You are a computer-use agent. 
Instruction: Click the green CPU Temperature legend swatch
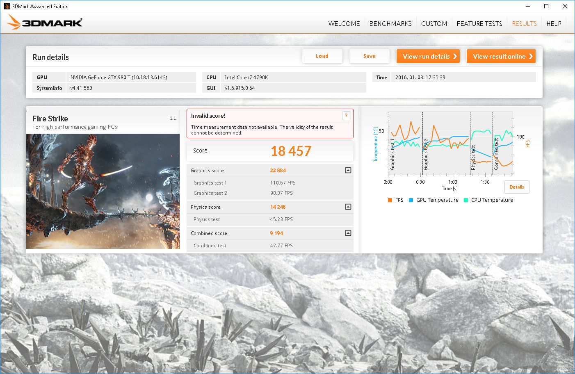(466, 200)
